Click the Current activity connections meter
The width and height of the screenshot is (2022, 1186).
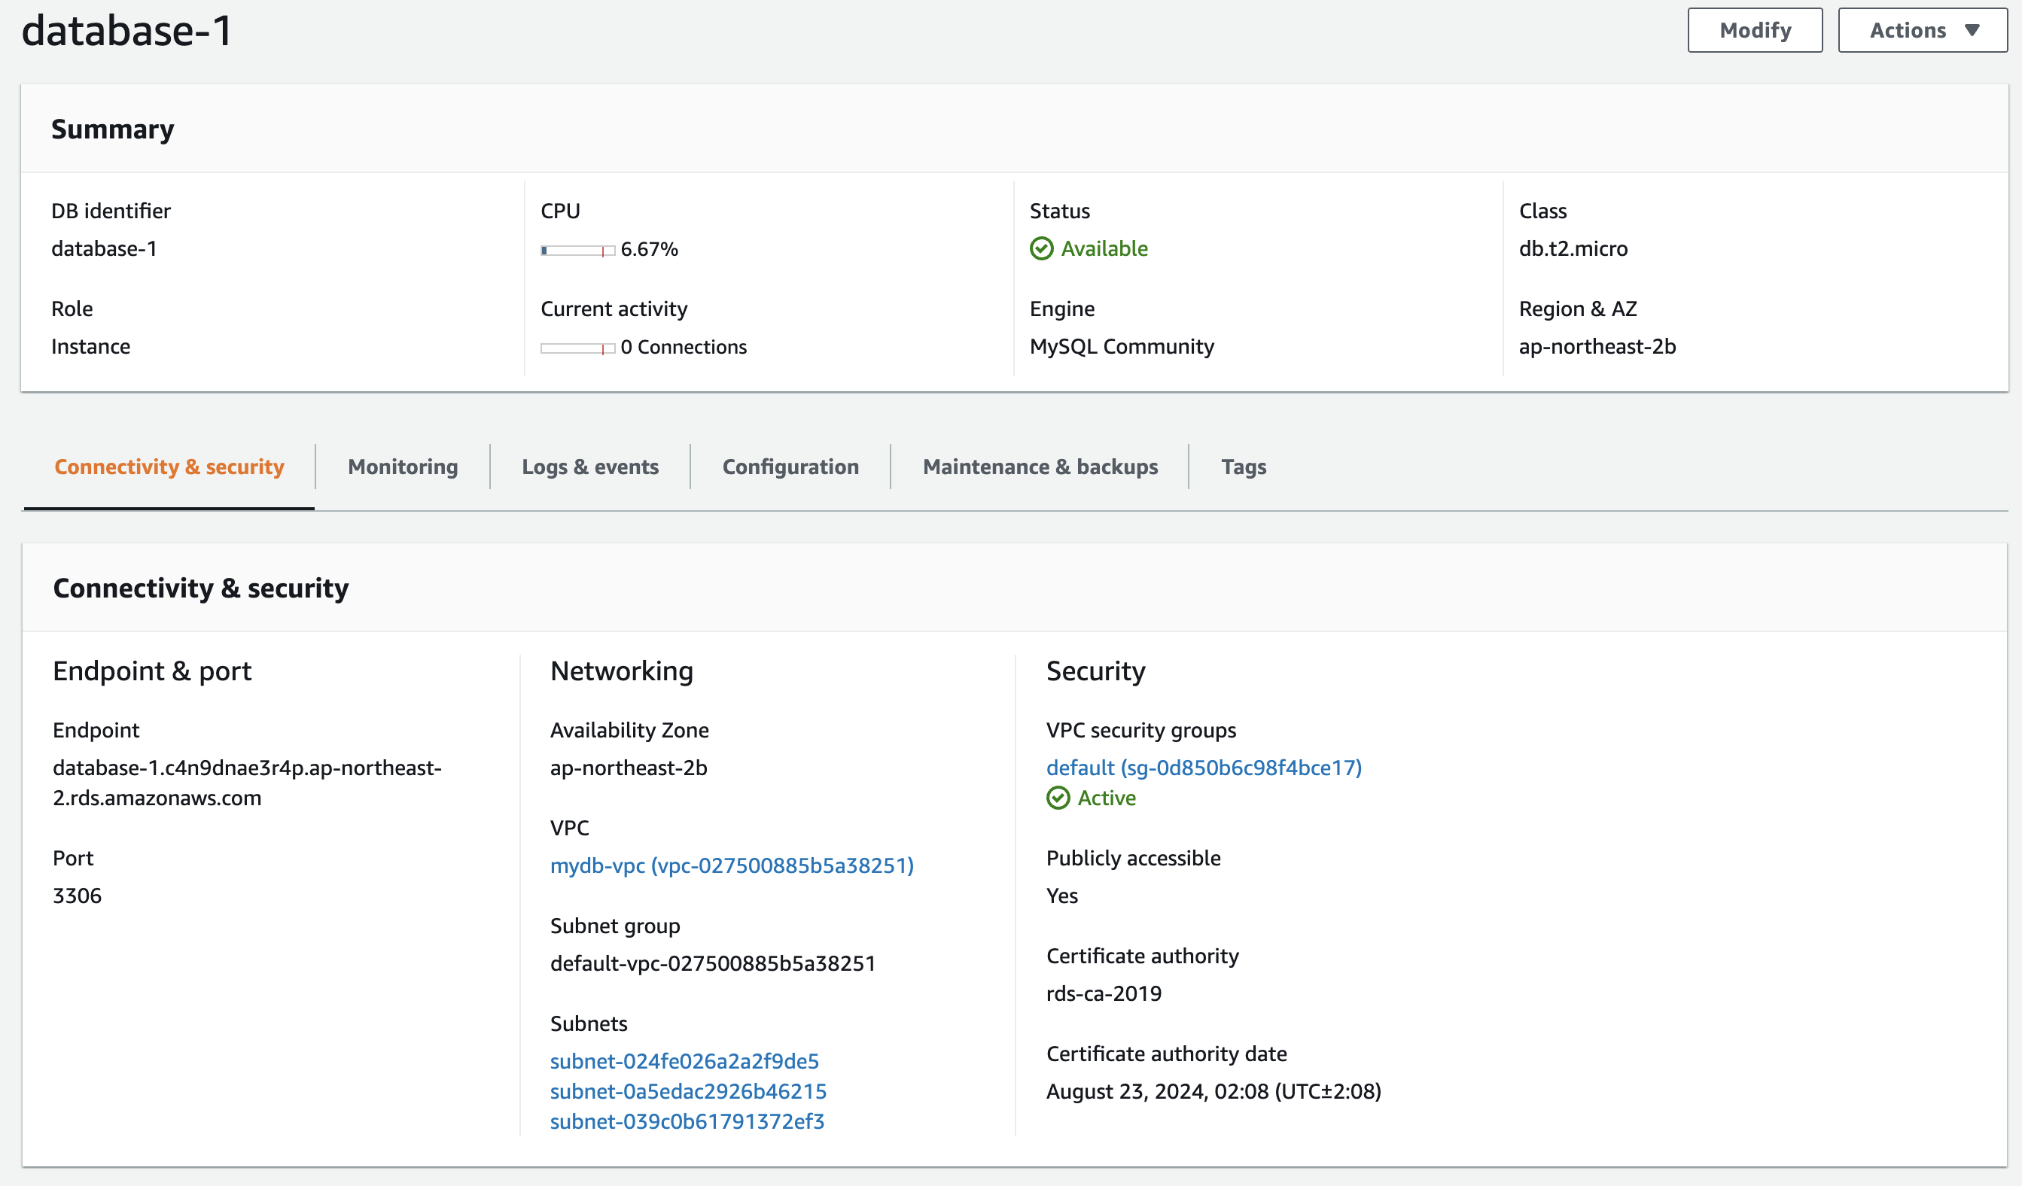pyautogui.click(x=577, y=348)
